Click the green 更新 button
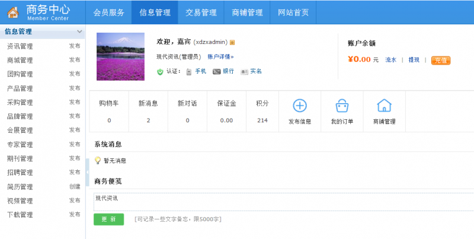This screenshot has height=239, width=474. [x=108, y=219]
